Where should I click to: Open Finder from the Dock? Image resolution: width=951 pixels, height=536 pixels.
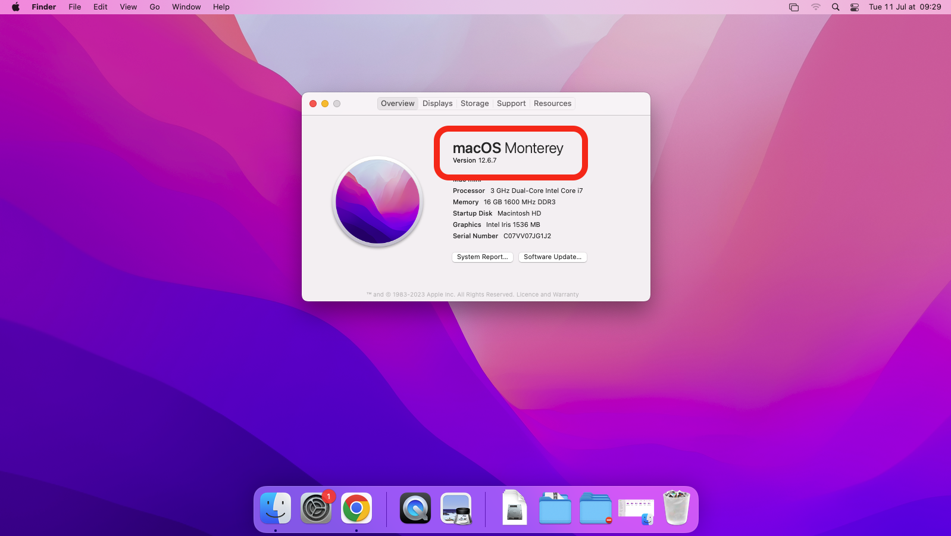click(276, 508)
